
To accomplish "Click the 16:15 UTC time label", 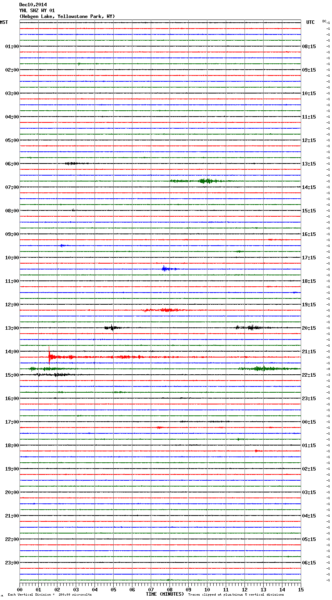I will point(309,234).
